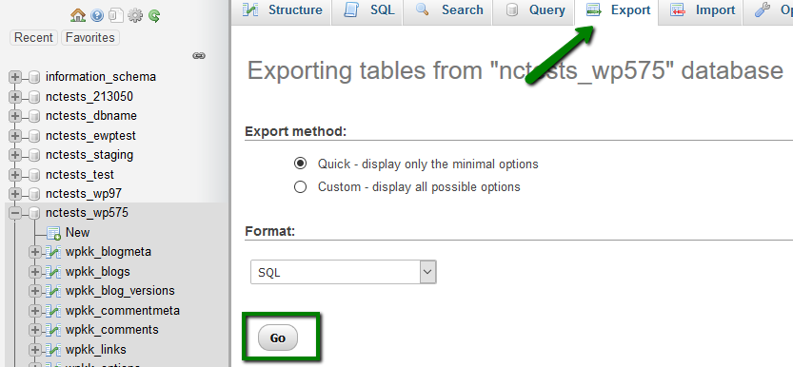
Task: Click the Recent button
Action: point(33,38)
